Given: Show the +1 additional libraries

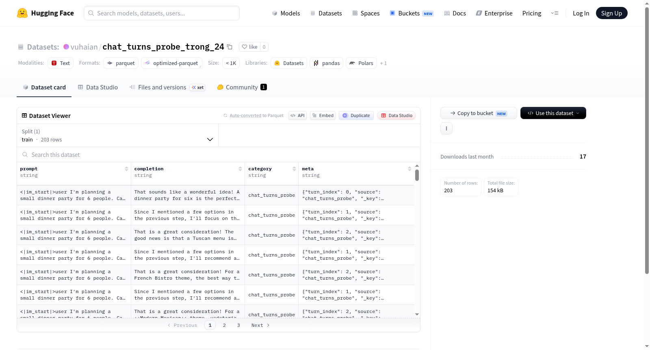Looking at the screenshot, I should (383, 63).
